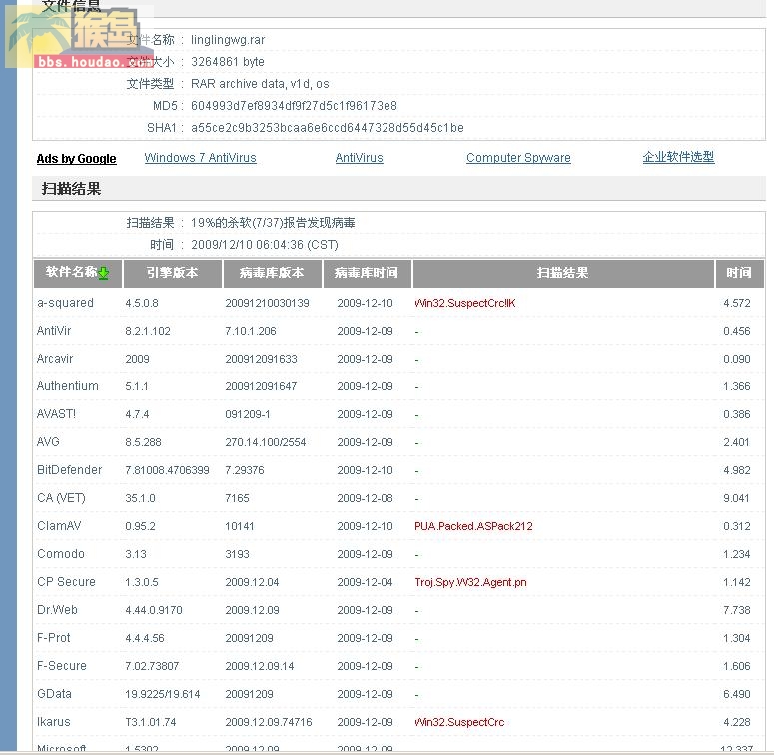This screenshot has height=755, width=774.
Task: Open the 企业软件选型 link
Action: click(678, 157)
